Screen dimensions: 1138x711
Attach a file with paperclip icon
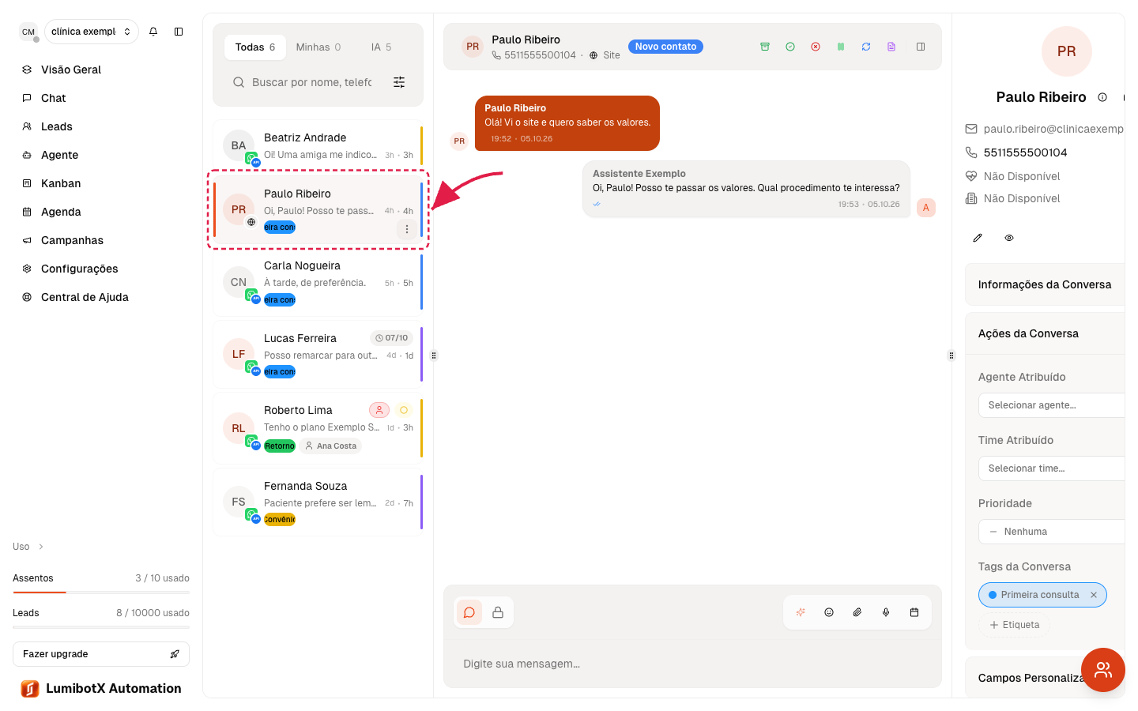857,612
